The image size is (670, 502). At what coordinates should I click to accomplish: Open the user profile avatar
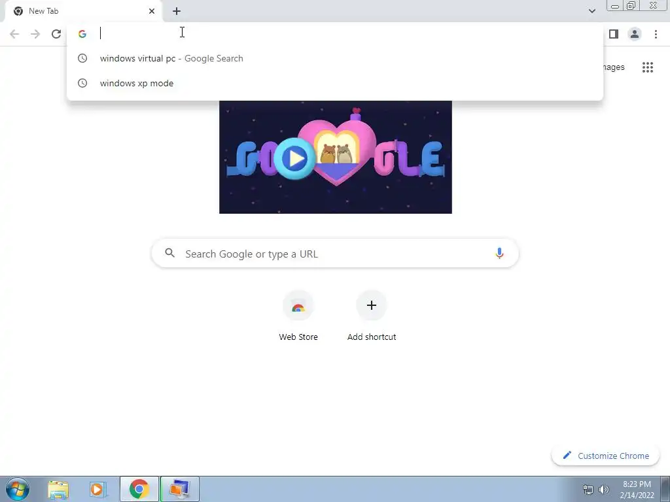click(635, 34)
